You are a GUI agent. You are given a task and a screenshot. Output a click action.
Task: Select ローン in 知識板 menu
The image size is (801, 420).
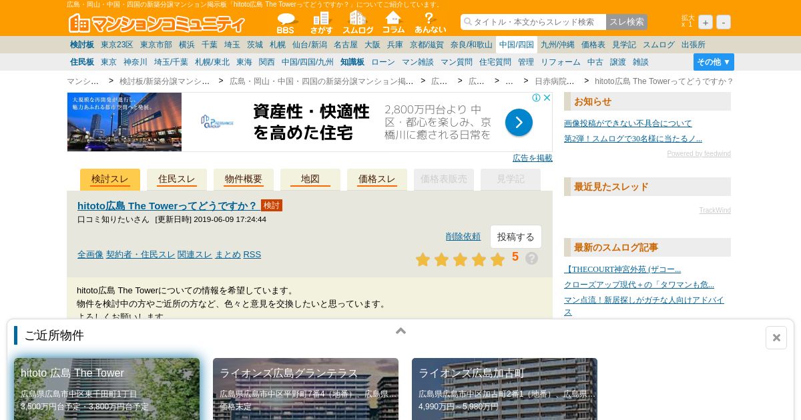tap(383, 62)
